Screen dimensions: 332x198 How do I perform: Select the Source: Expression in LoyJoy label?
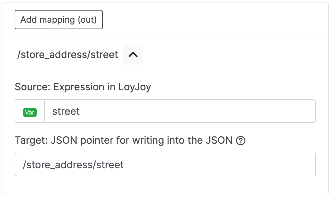click(83, 87)
